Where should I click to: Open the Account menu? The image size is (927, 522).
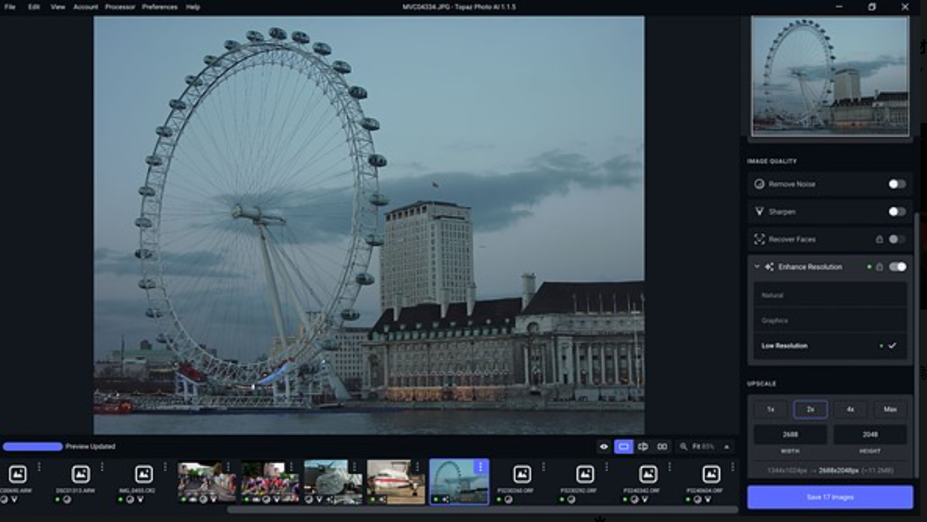pos(85,7)
